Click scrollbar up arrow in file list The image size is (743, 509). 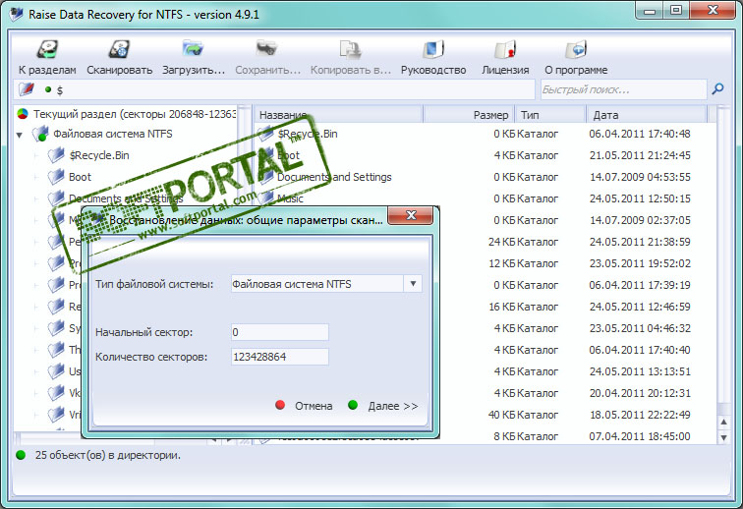[723, 422]
